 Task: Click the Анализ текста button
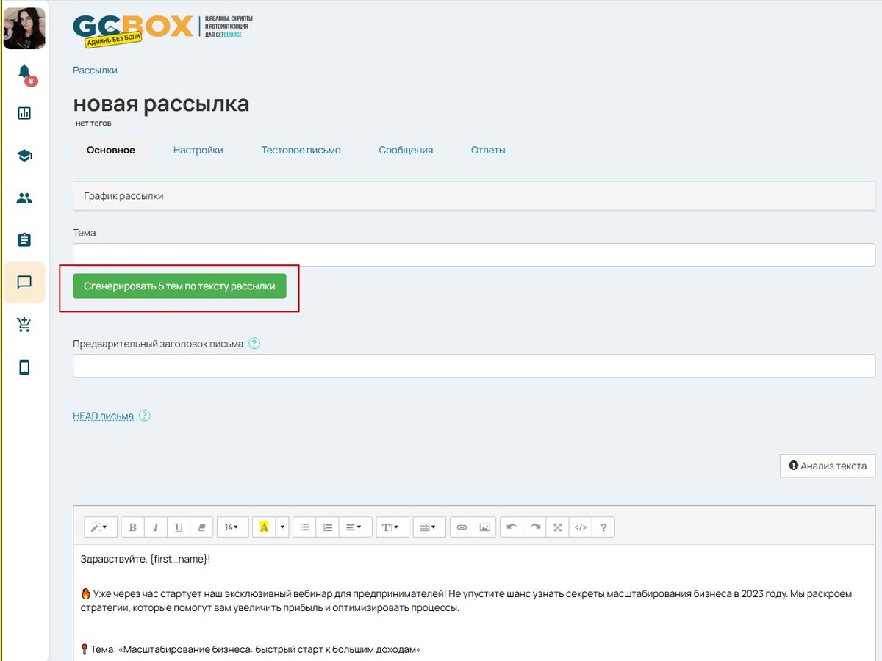[828, 466]
